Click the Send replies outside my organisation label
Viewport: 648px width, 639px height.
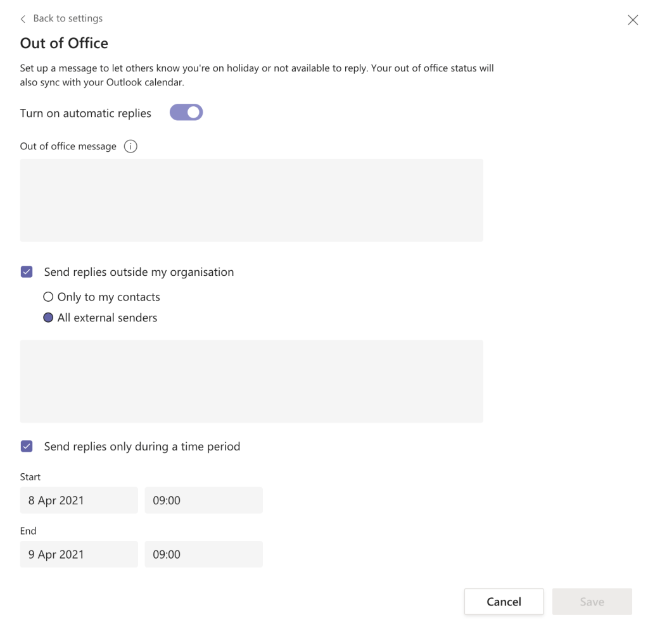(x=139, y=272)
